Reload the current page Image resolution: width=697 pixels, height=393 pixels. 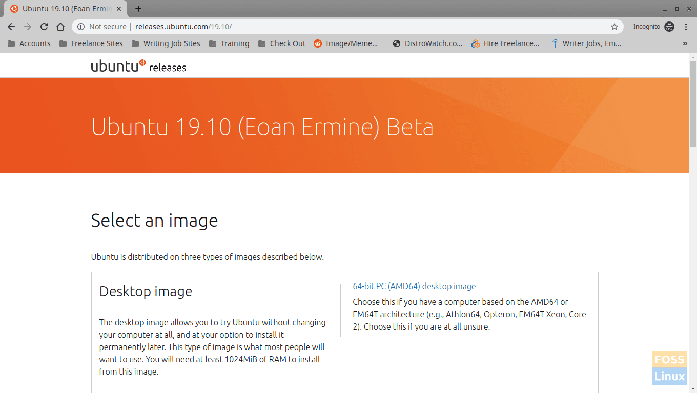44,27
